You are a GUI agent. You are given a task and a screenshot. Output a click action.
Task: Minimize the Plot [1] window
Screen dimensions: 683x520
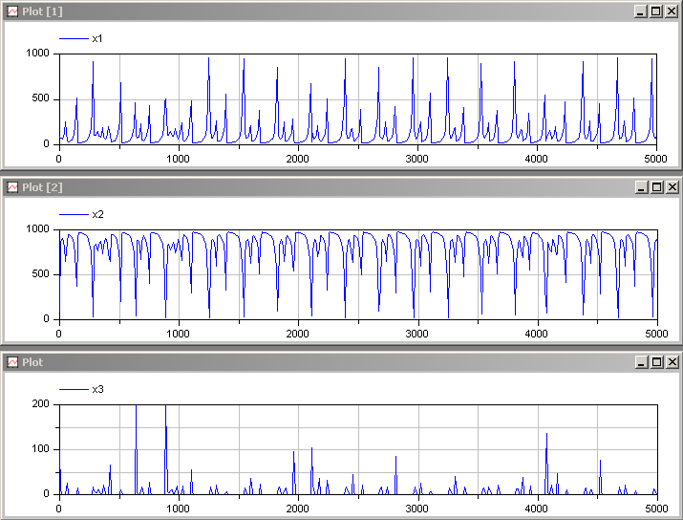click(x=641, y=11)
